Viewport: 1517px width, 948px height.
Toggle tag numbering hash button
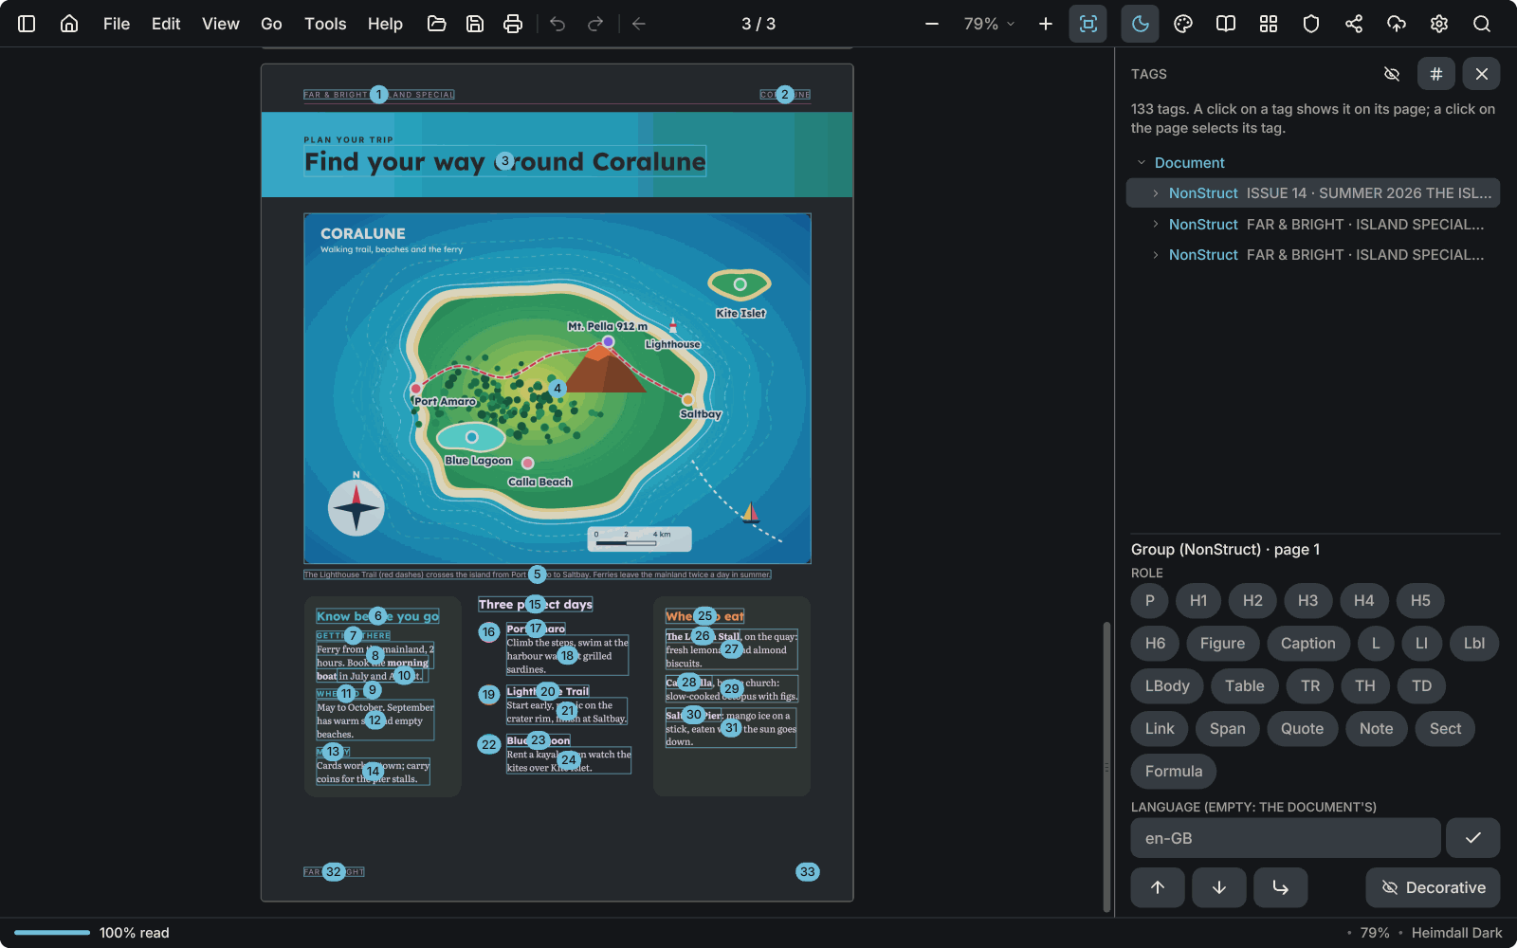coord(1436,74)
